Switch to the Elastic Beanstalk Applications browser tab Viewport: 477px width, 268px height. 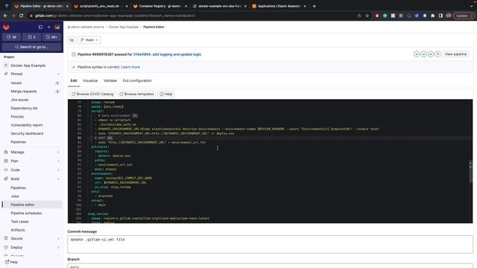point(279,6)
